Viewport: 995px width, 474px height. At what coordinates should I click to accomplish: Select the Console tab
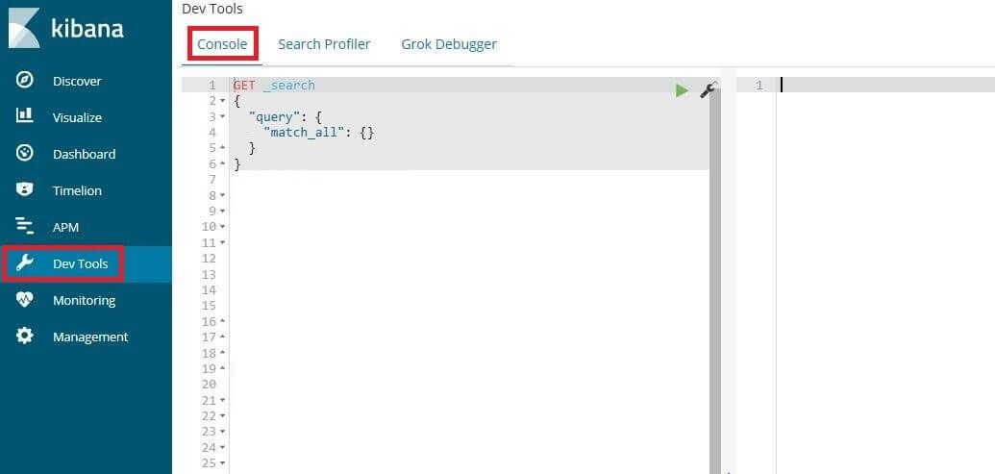pyautogui.click(x=222, y=44)
